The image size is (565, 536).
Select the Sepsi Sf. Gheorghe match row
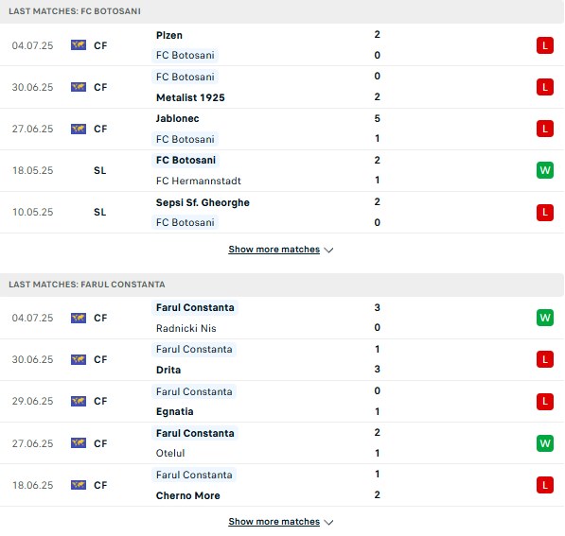[282, 213]
